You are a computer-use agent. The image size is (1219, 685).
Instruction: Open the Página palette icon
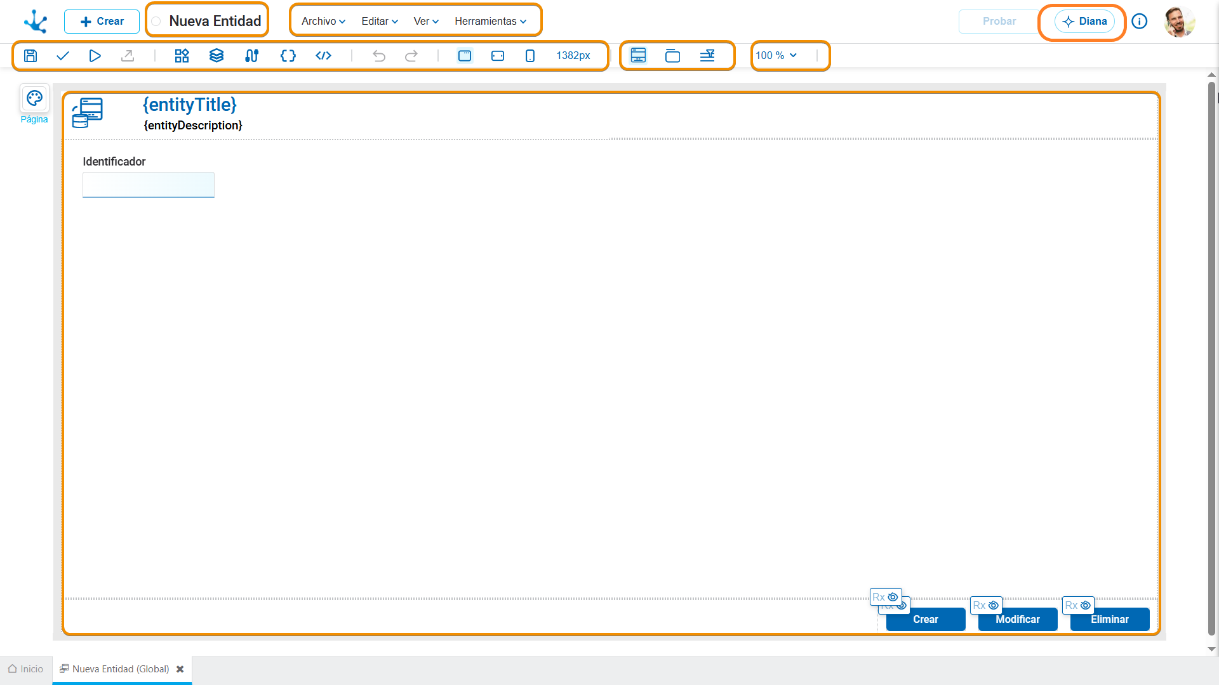point(34,98)
